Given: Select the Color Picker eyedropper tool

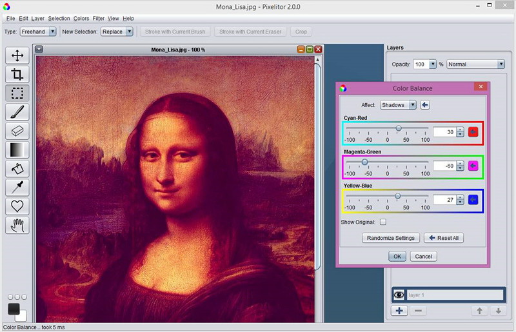Looking at the screenshot, I should (x=17, y=188).
